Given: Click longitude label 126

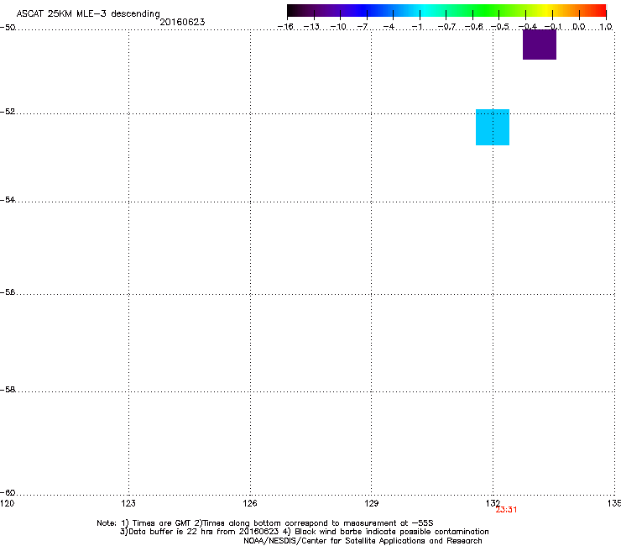Looking at the screenshot, I should 250,503.
